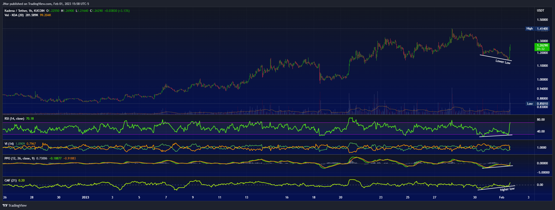Click the JNor published on TradingView.com header
Image resolution: width=555 pixels, height=210 pixels.
pyautogui.click(x=46, y=4)
